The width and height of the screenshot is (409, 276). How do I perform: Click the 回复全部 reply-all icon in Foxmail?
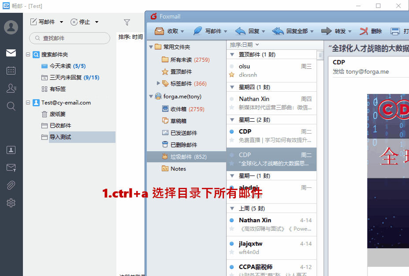click(x=278, y=31)
